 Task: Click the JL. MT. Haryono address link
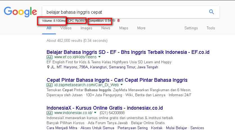point(104,67)
